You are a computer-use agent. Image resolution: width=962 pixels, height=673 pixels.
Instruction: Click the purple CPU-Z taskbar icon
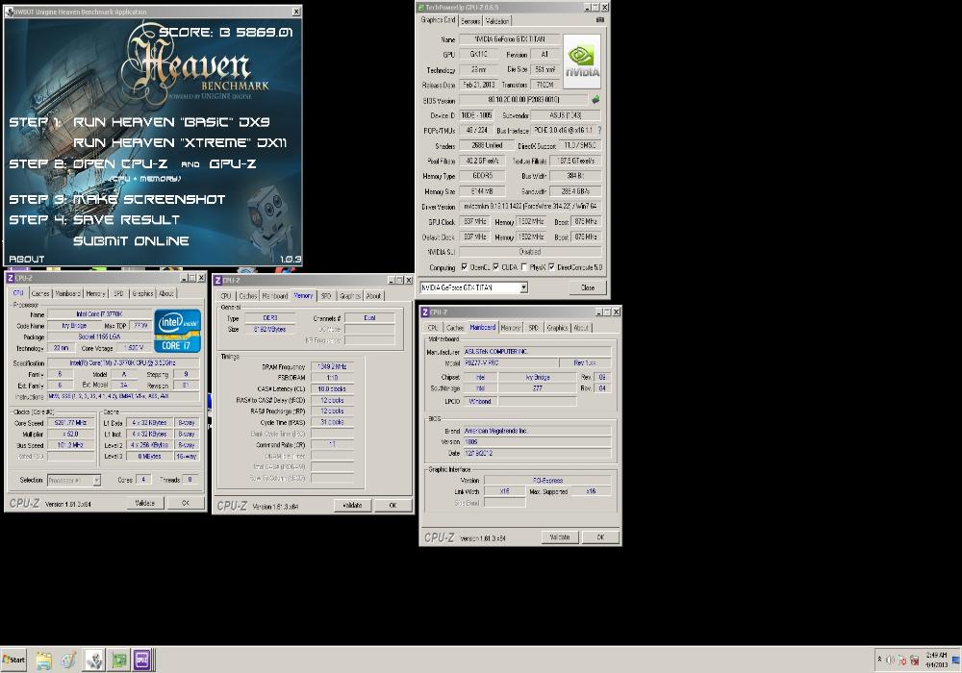coord(141,661)
